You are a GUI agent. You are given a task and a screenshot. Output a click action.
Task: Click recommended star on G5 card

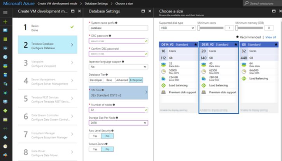point(276,45)
